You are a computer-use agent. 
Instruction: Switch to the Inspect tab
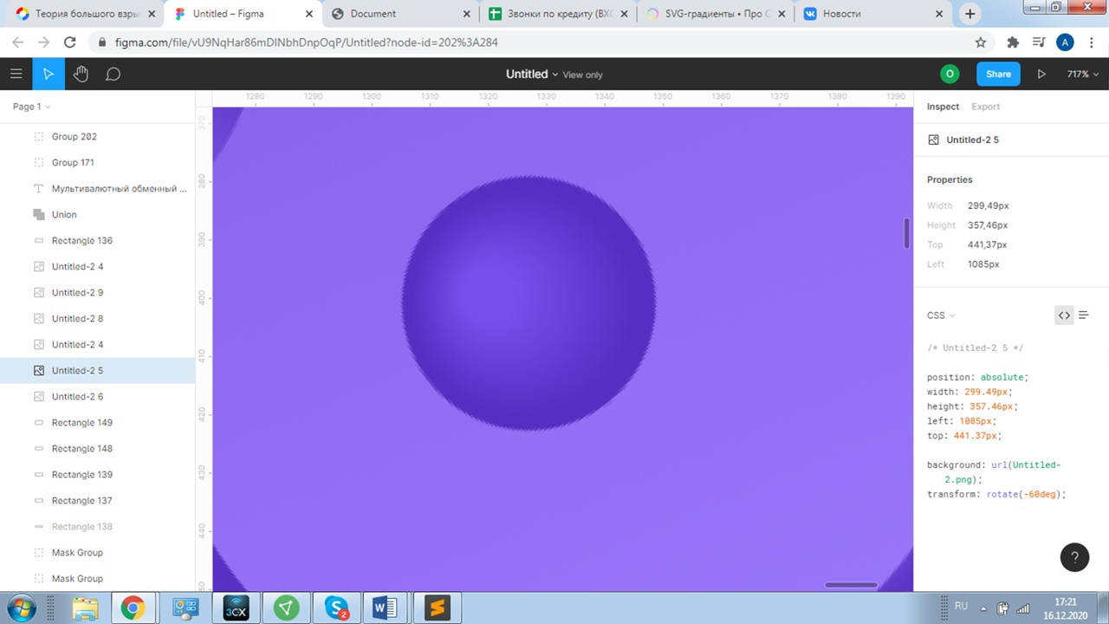pyautogui.click(x=943, y=107)
